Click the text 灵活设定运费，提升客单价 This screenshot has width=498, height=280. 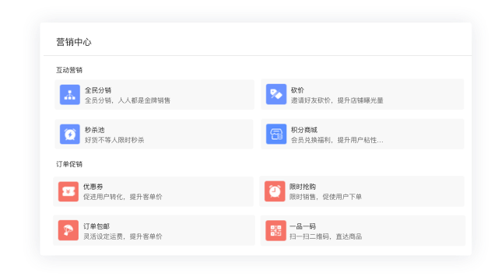click(x=123, y=236)
